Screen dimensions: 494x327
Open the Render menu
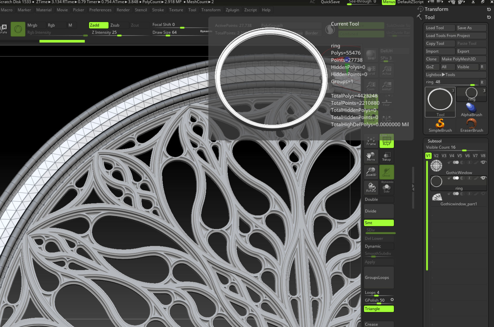[123, 10]
